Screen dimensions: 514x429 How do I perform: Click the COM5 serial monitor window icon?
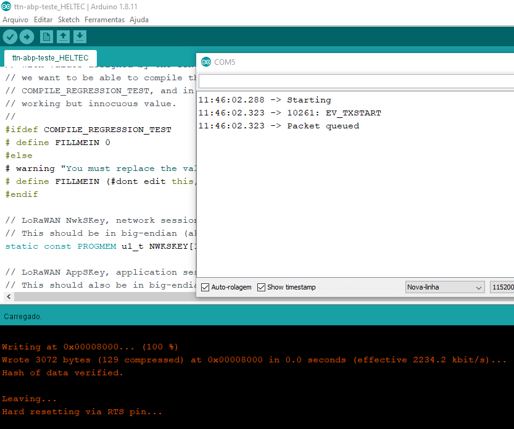pos(206,62)
